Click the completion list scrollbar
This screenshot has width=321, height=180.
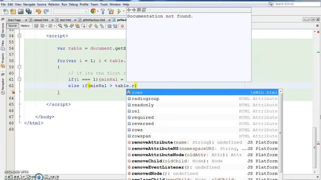(280, 132)
